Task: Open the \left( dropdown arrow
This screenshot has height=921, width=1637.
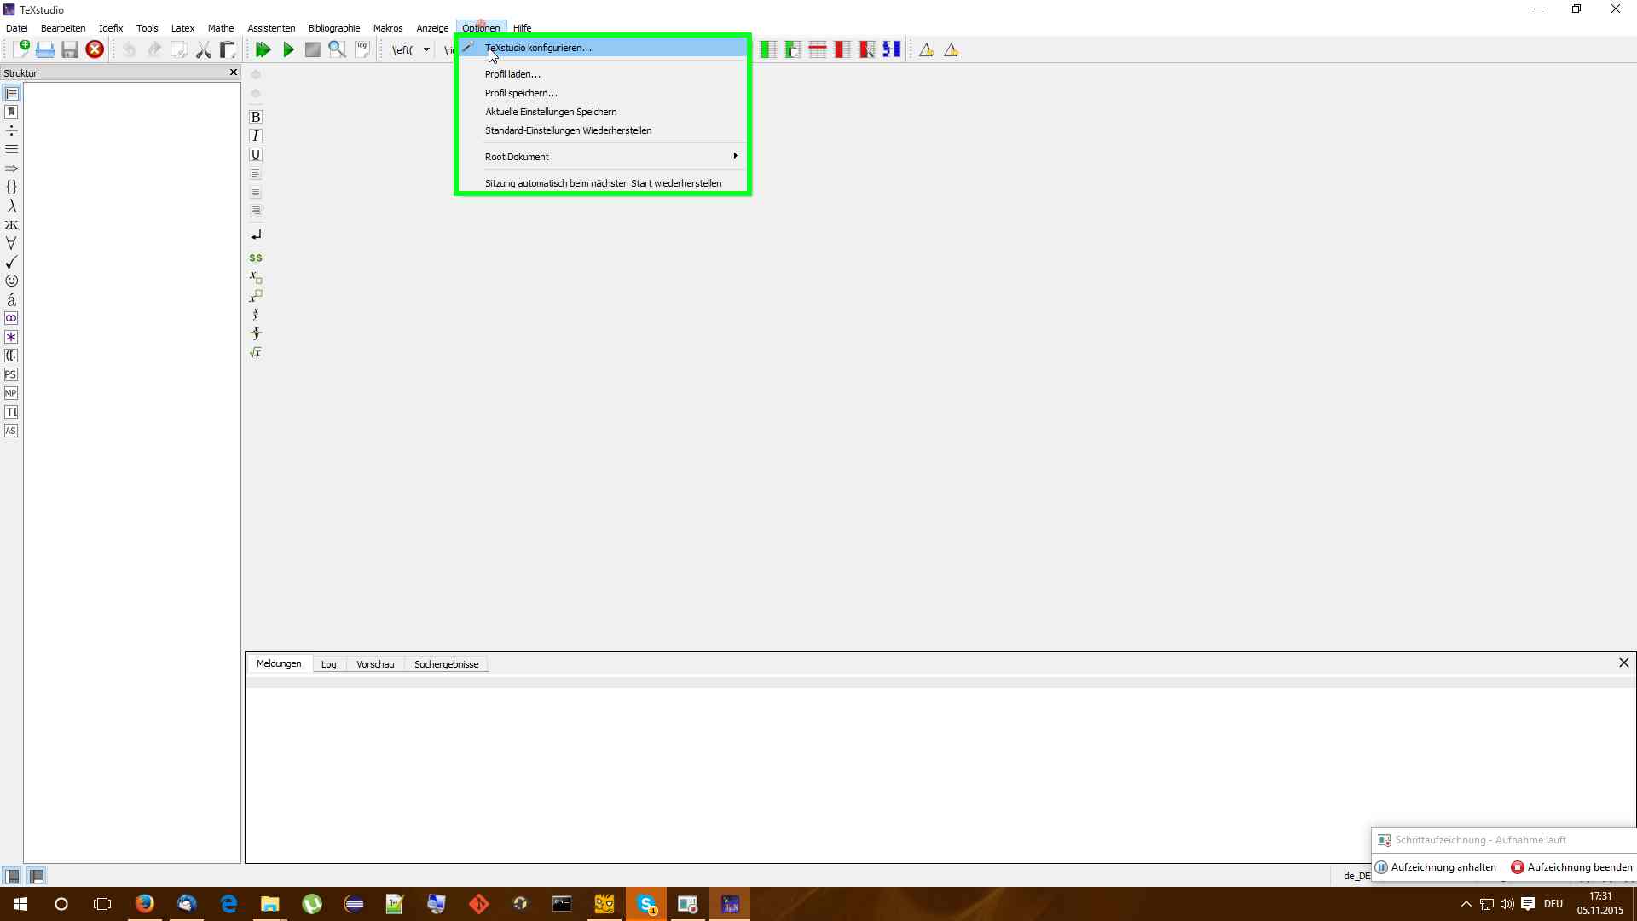Action: tap(426, 49)
